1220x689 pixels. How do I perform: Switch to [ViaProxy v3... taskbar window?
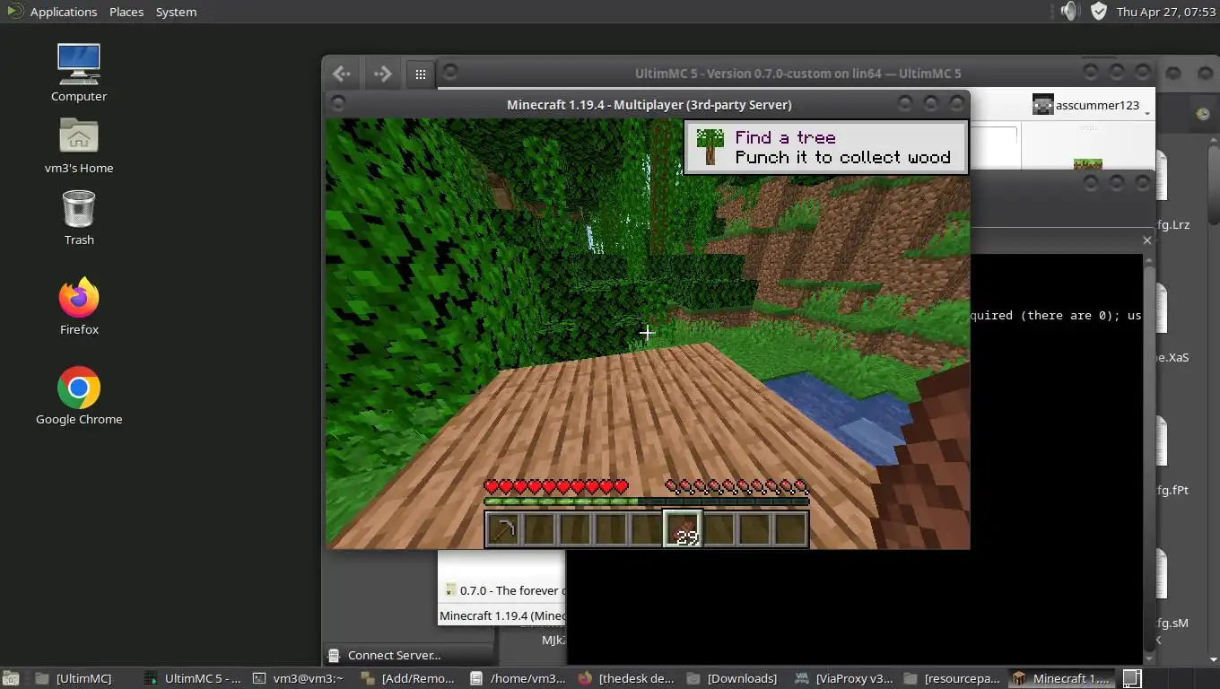pos(844,678)
